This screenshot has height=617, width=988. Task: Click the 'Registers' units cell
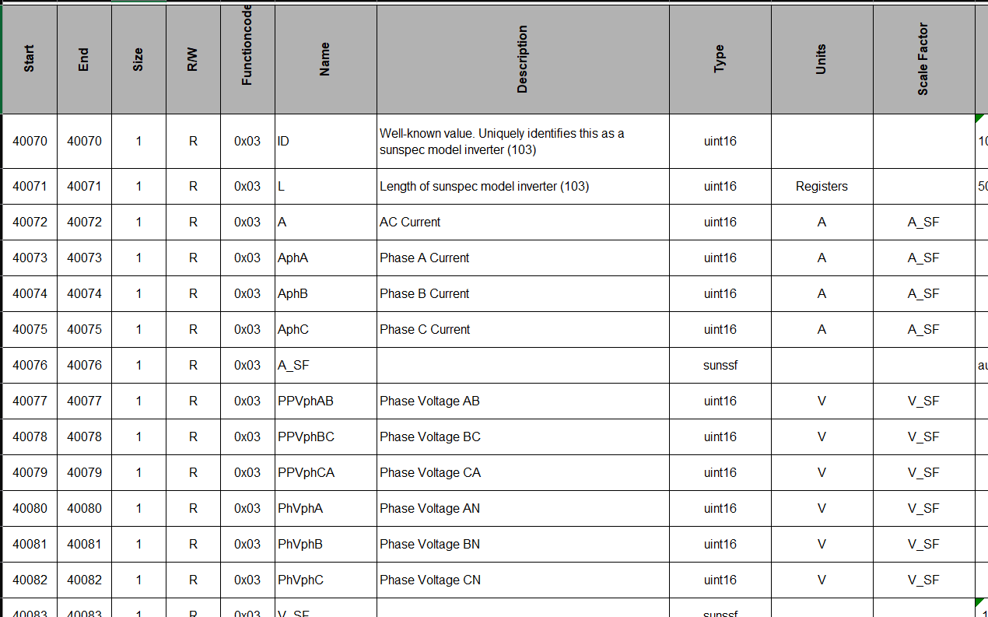pyautogui.click(x=822, y=187)
